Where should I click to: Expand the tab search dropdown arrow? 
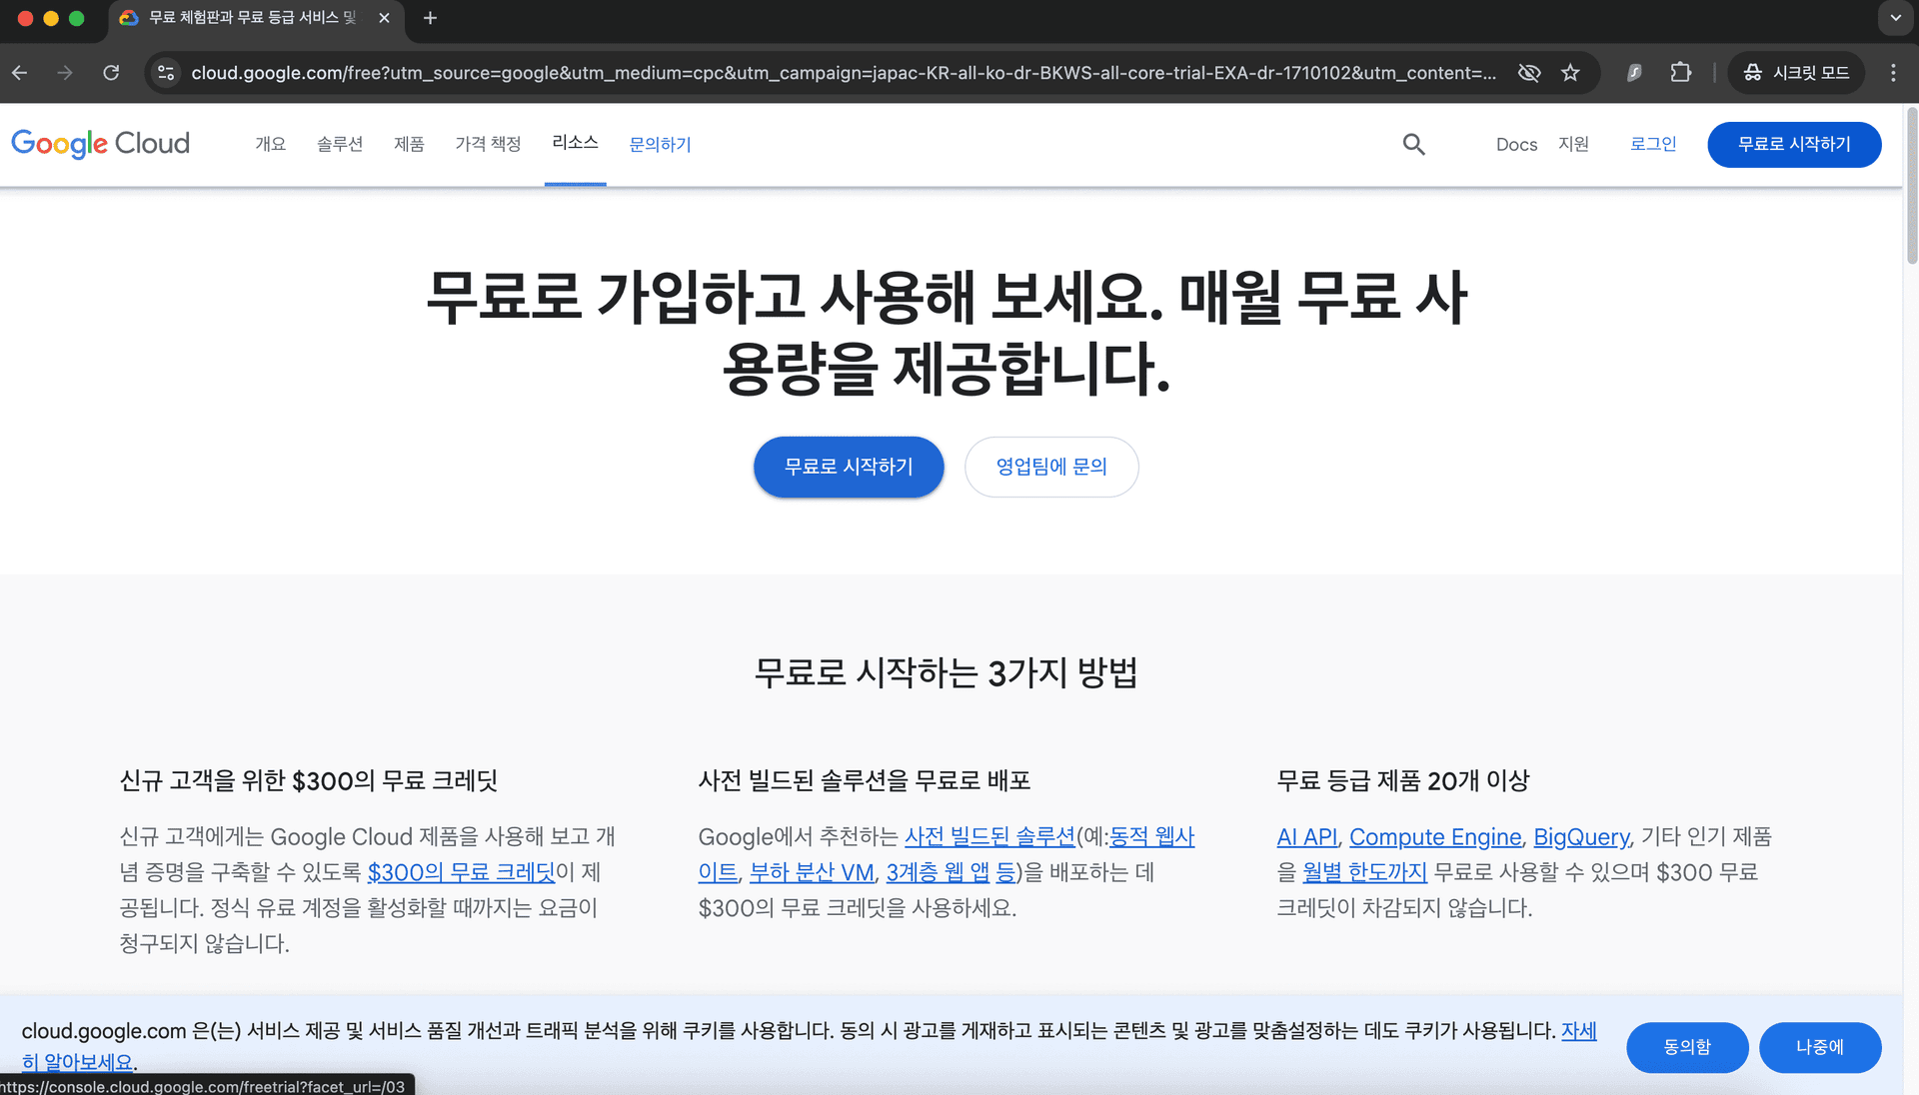coord(1895,18)
